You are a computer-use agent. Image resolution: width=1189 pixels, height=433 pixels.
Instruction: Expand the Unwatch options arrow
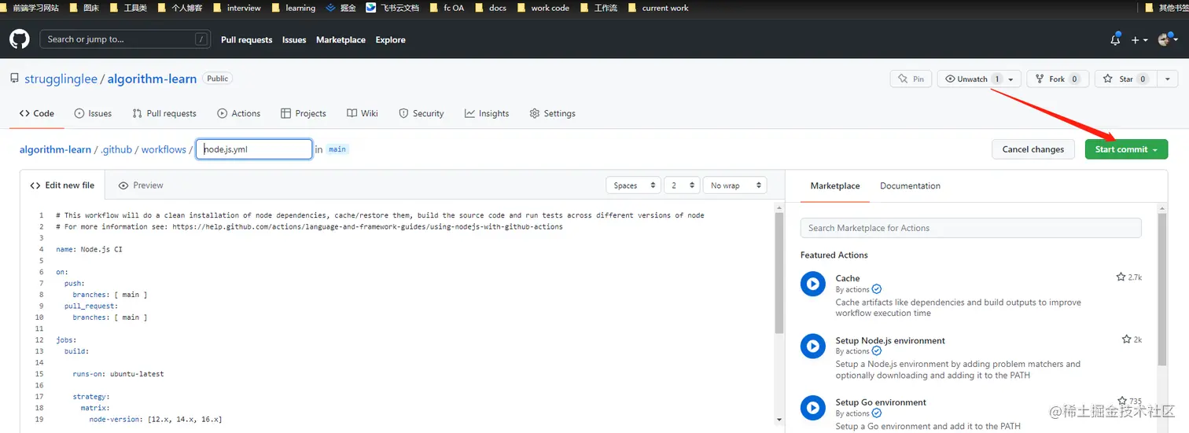click(x=1013, y=79)
